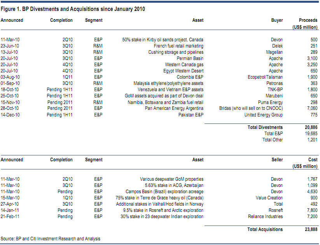The height and width of the screenshot is (245, 320).
Task: Click 'Total Divestments' label
Action: (265, 127)
